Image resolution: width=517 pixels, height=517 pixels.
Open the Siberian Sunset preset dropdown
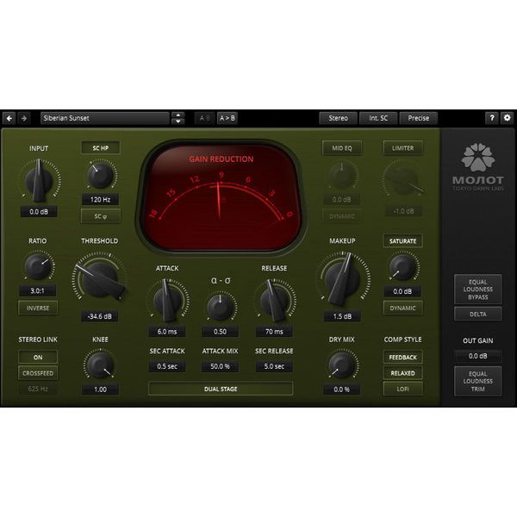105,118
